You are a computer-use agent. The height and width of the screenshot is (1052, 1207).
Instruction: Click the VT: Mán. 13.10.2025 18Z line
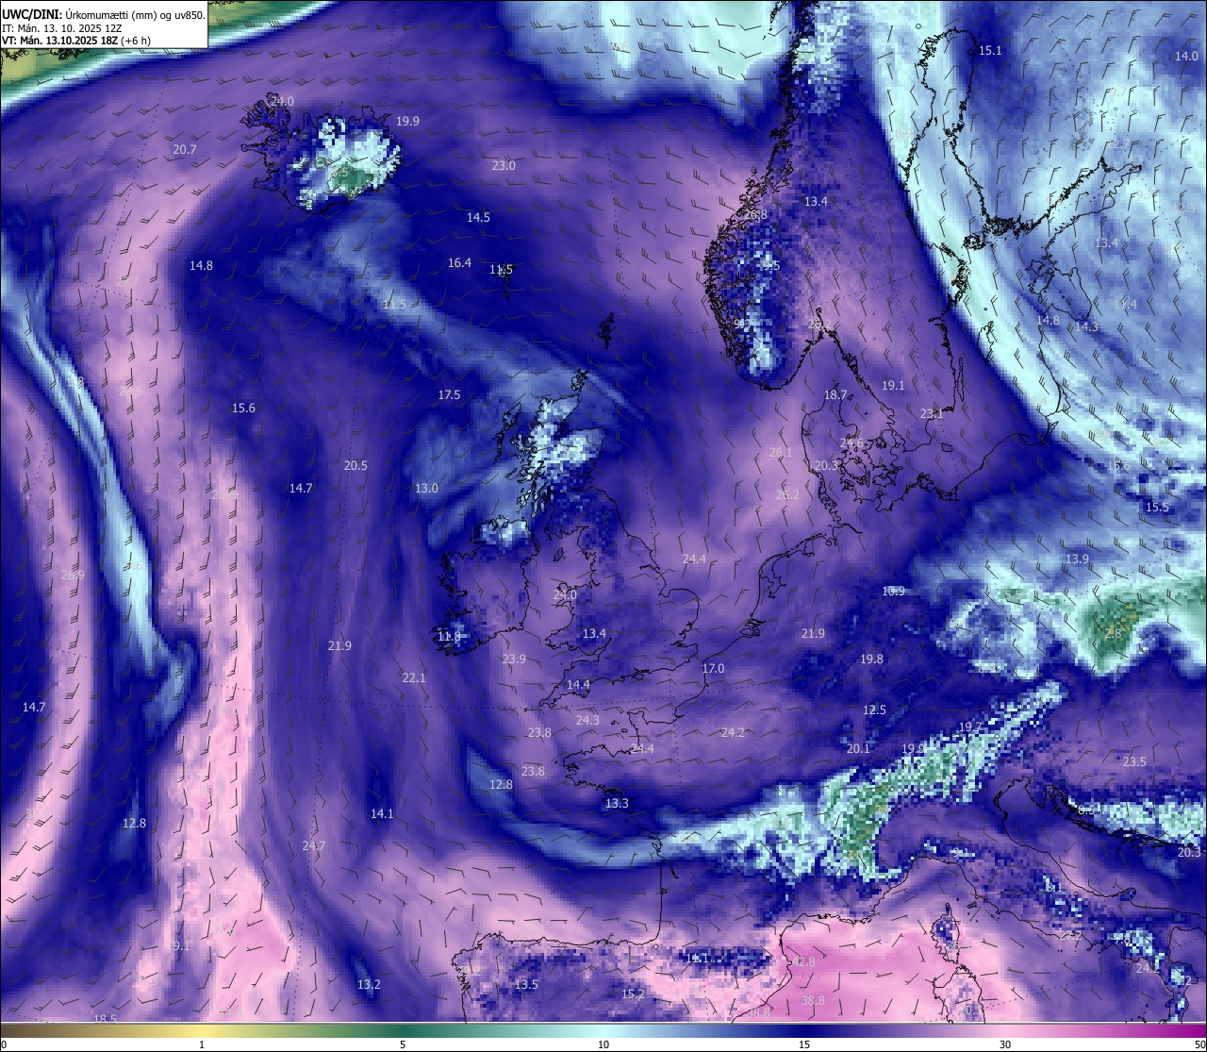[76, 40]
